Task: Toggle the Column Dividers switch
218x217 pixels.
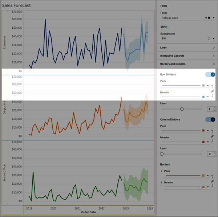Action: coord(210,119)
